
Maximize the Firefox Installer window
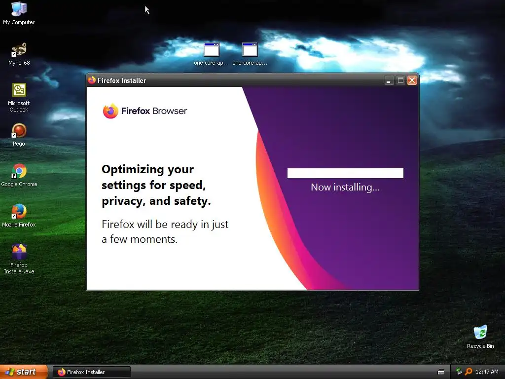pos(400,80)
